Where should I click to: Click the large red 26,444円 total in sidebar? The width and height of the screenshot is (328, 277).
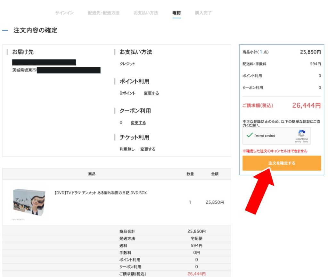click(x=306, y=105)
